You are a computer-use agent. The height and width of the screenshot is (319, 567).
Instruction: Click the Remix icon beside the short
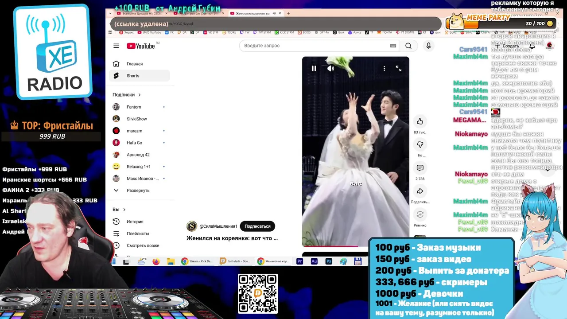[420, 214]
